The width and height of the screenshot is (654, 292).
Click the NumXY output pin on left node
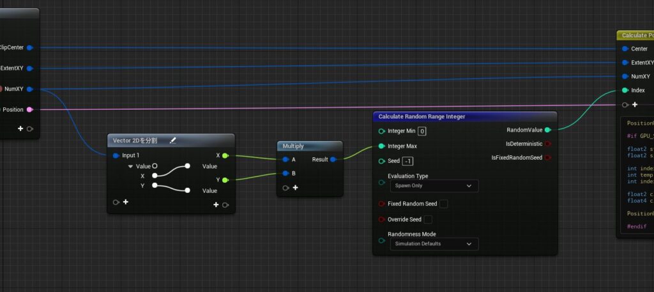pos(29,89)
